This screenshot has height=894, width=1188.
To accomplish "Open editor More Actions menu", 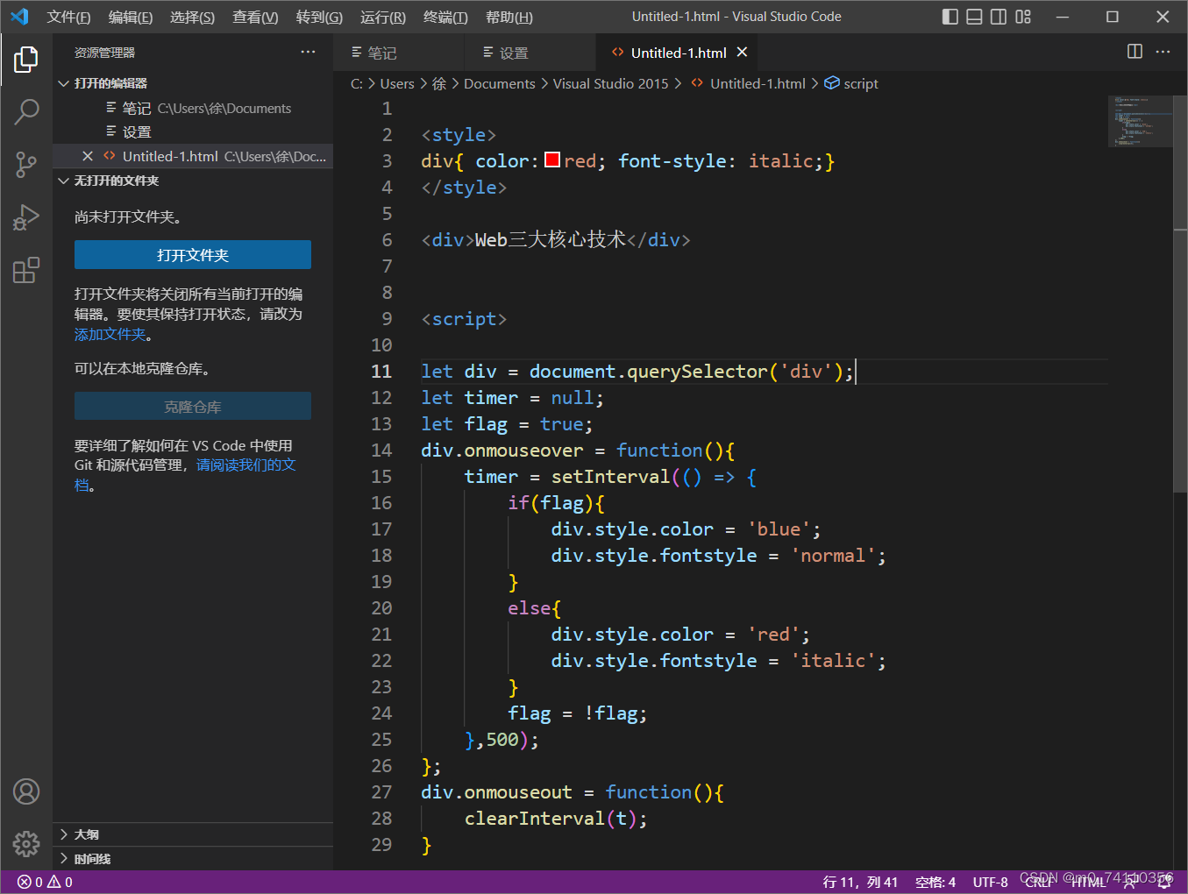I will point(1163,52).
